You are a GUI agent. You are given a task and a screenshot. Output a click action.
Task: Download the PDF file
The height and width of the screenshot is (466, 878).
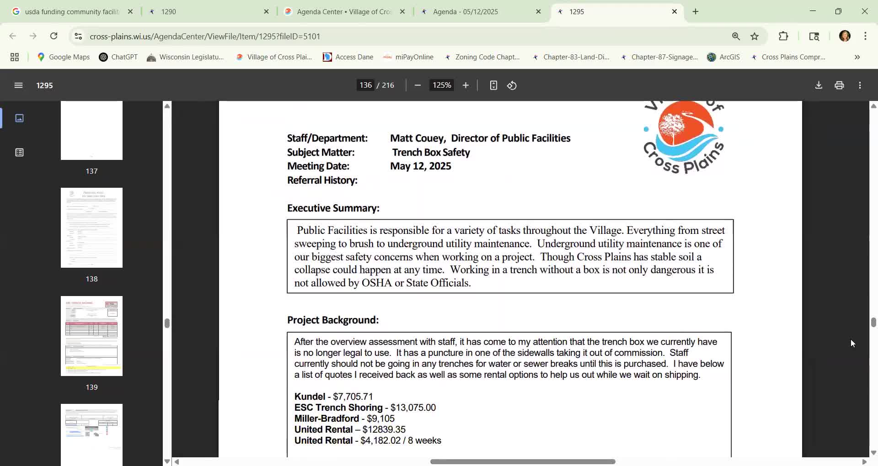819,85
